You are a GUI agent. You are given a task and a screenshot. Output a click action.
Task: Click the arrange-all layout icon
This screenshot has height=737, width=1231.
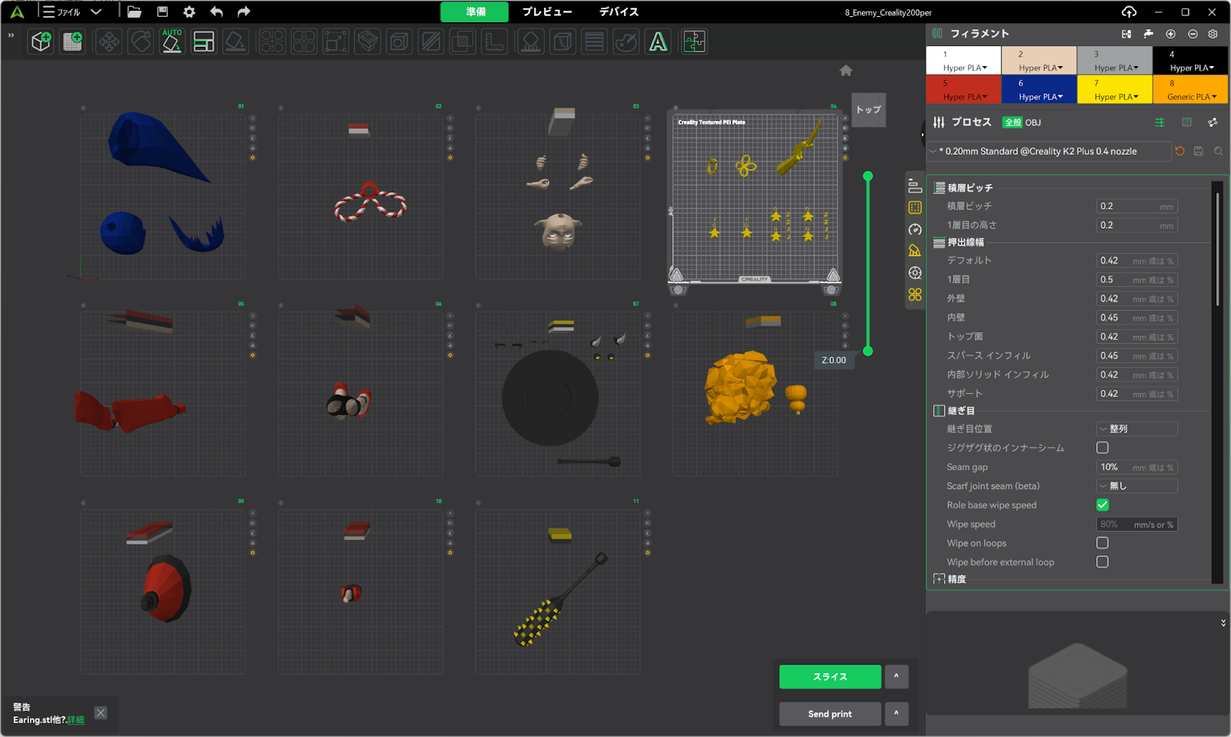point(204,42)
